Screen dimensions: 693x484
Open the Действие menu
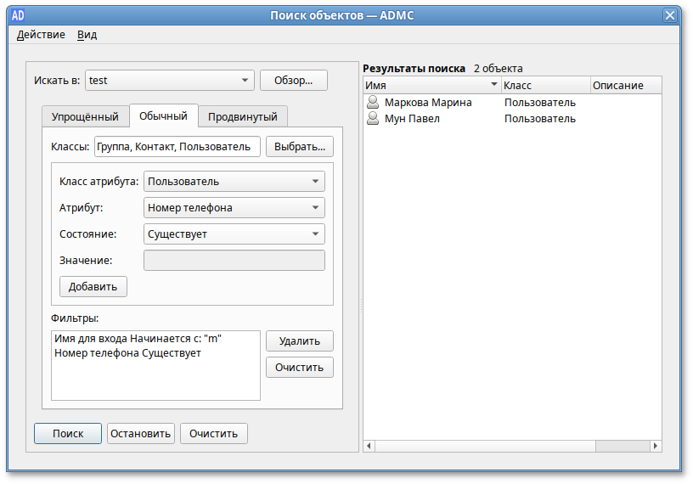pyautogui.click(x=41, y=35)
